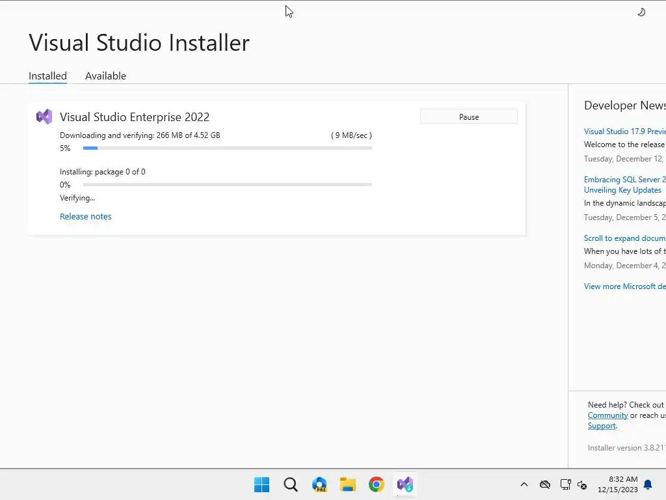Click the installing progress bar at 0%
This screenshot has height=500, width=666.
click(x=228, y=184)
